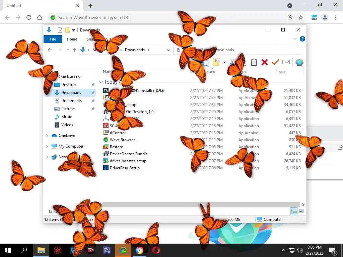Click the share icon in browser address bar
Screen dimensions: 343x257
pos(290,17)
